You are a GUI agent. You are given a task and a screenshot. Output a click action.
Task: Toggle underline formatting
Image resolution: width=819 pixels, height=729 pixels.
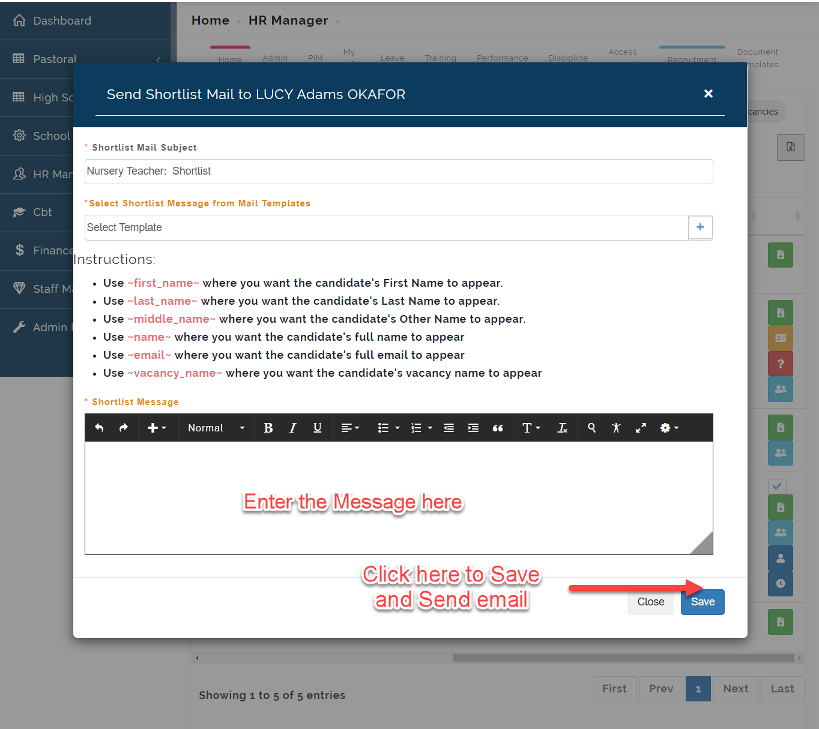318,428
